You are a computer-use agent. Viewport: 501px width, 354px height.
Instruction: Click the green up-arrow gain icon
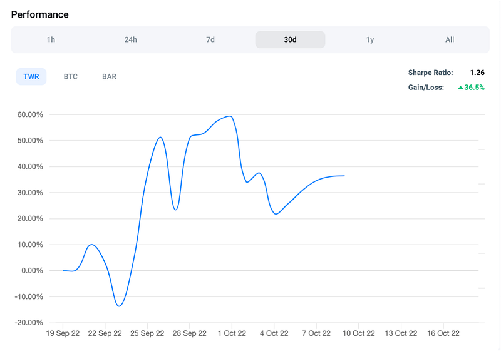click(460, 88)
